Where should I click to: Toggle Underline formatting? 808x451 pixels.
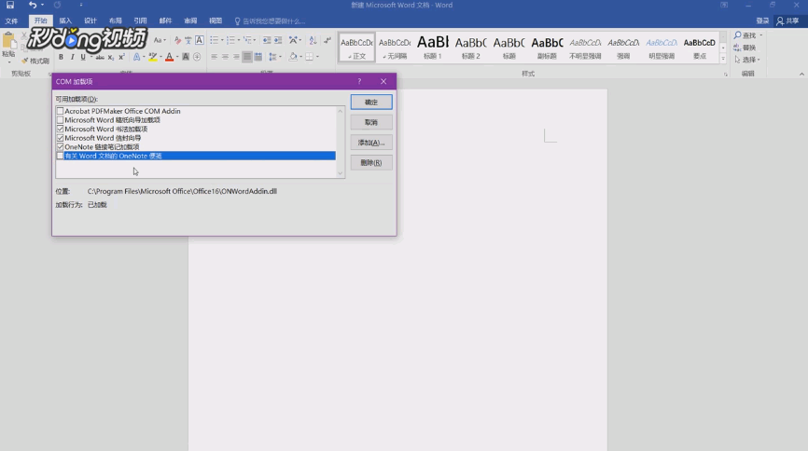[x=82, y=57]
